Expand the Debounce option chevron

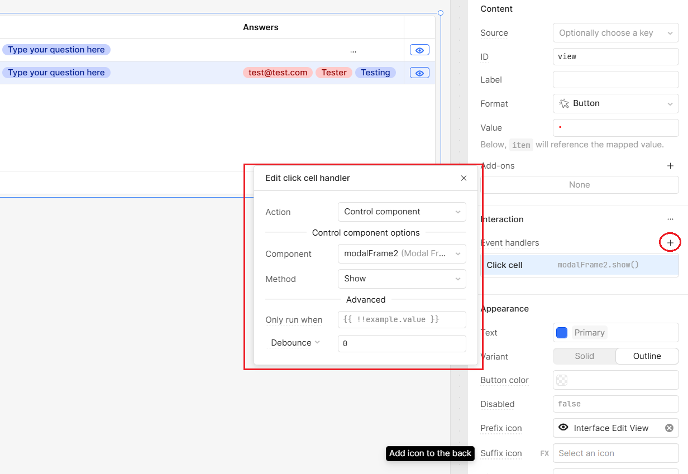click(317, 342)
